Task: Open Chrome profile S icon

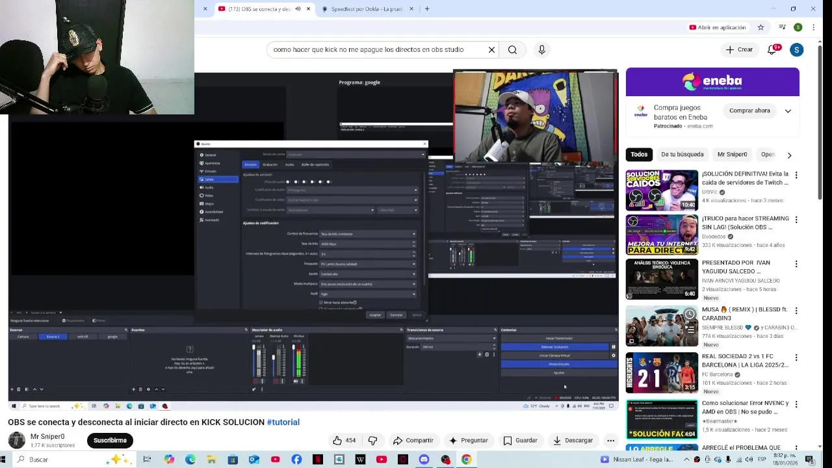Action: tap(798, 27)
